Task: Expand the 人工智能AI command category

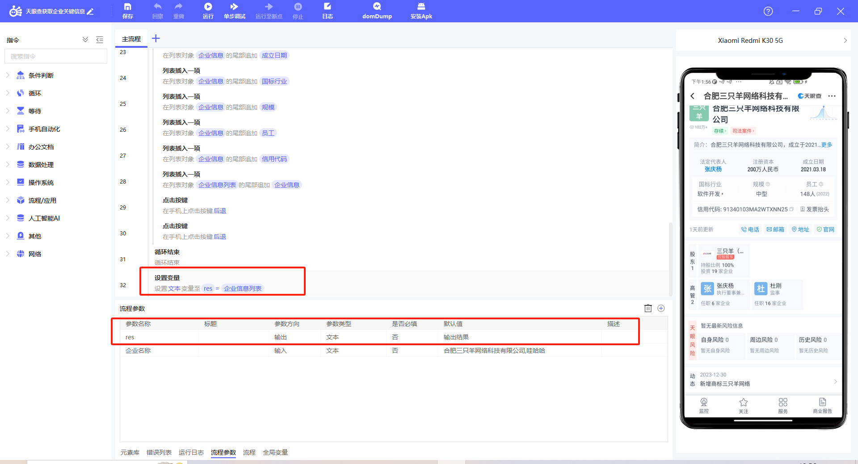Action: [8, 218]
